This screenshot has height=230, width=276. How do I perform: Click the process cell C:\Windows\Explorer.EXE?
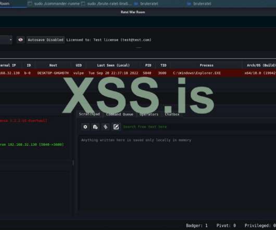197,73
